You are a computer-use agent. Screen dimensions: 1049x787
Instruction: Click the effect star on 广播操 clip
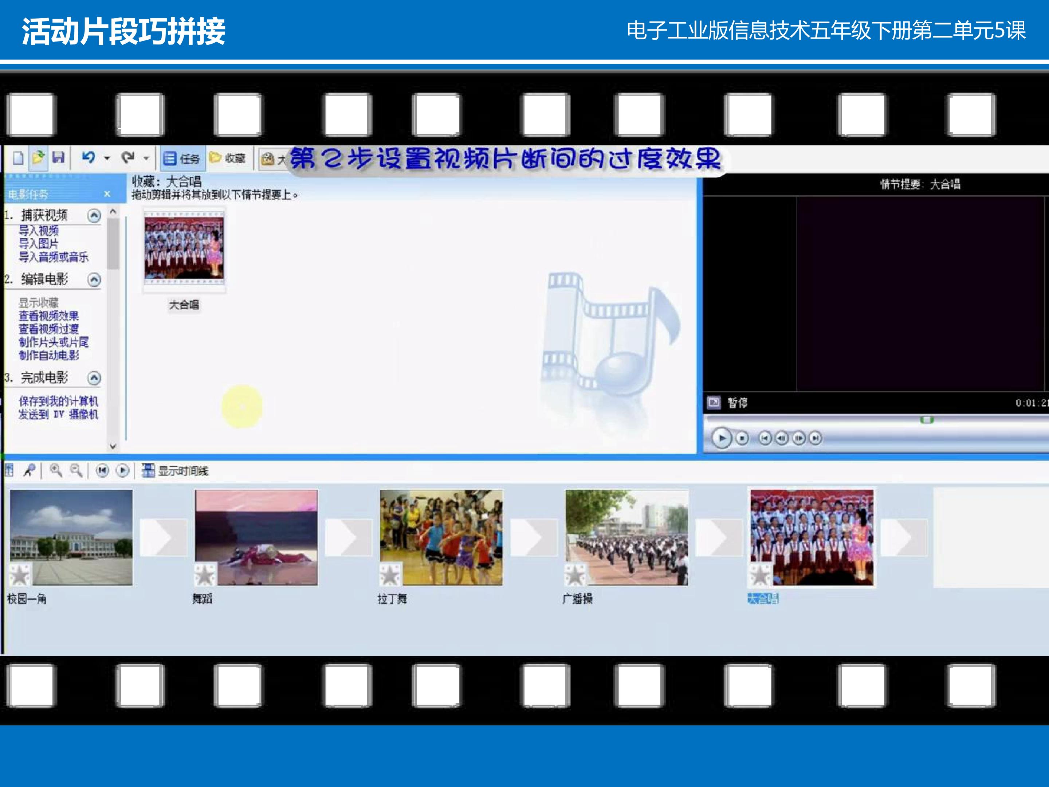click(x=576, y=575)
